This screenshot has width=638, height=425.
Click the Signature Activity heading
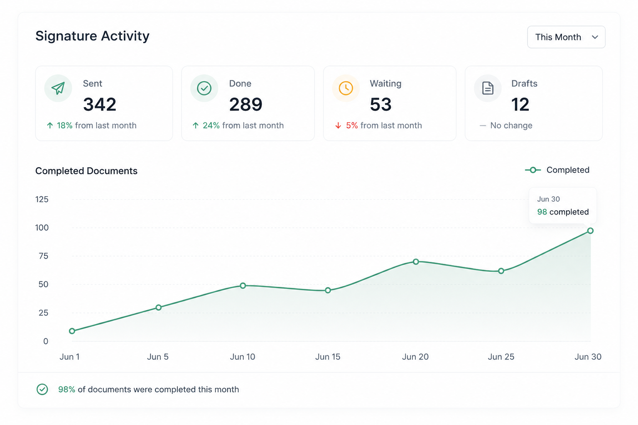point(92,36)
